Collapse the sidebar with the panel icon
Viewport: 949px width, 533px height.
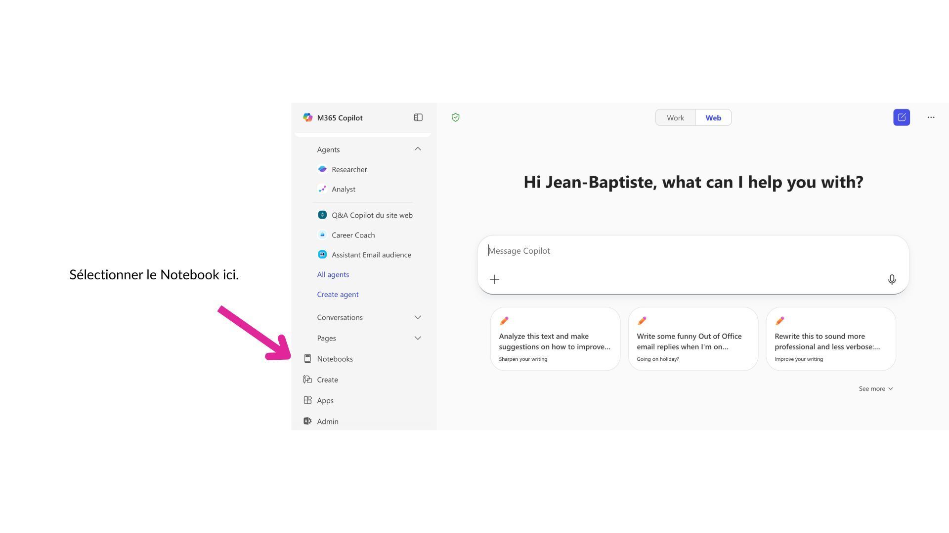point(418,117)
